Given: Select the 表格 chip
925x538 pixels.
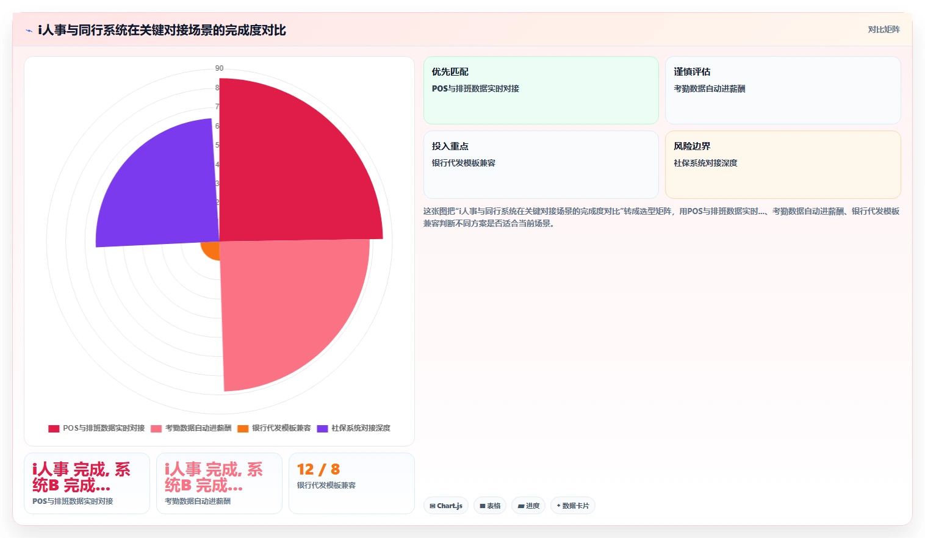Looking at the screenshot, I should click(x=490, y=506).
